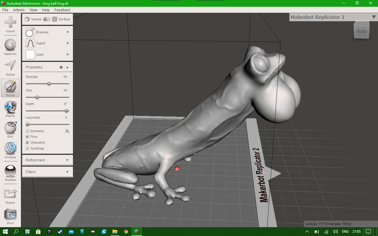The height and width of the screenshot is (236, 378).
Task: Toggle the Volume/Surface brush switch
Action: pyautogui.click(x=47, y=19)
